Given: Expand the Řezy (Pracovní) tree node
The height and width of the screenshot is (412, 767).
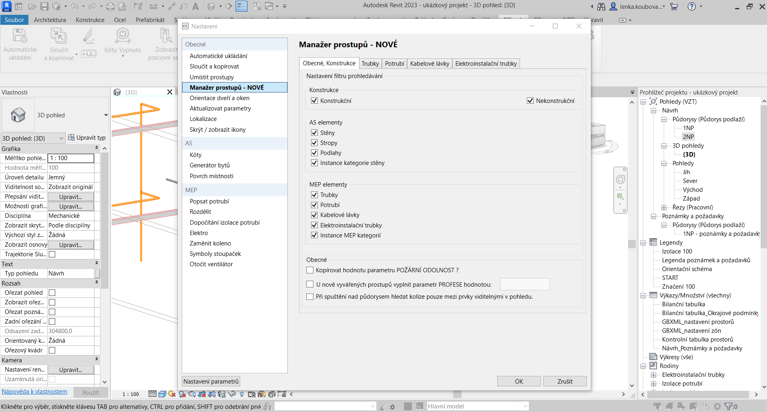Looking at the screenshot, I should (664, 207).
